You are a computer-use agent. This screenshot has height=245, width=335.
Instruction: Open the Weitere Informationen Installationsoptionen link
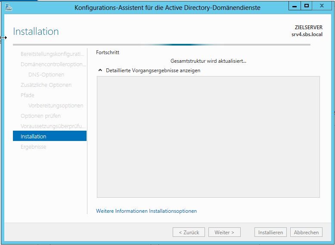click(x=146, y=211)
